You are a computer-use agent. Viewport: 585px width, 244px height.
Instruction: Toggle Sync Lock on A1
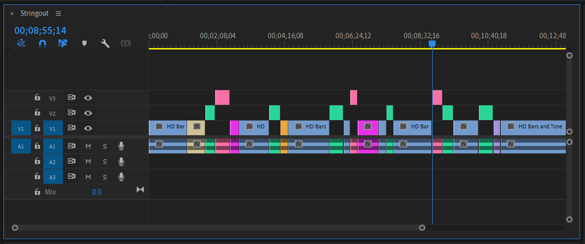coord(71,146)
